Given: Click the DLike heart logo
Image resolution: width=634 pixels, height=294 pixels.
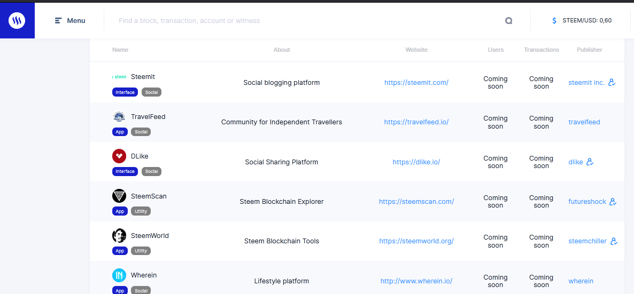Looking at the screenshot, I should (x=119, y=156).
